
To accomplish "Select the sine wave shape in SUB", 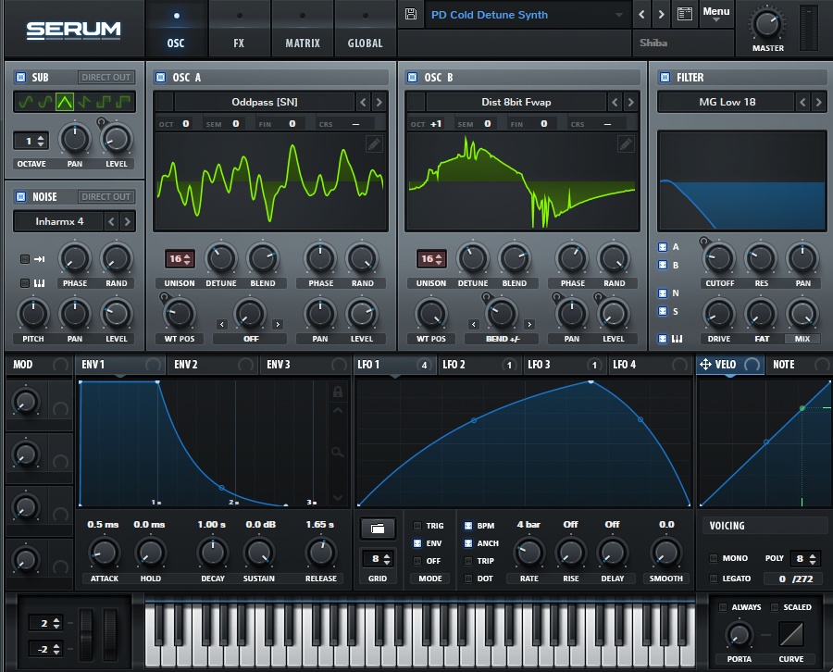I will click(26, 102).
